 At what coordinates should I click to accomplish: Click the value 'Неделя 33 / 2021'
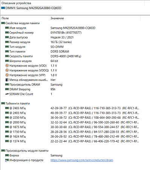click(x=62, y=37)
